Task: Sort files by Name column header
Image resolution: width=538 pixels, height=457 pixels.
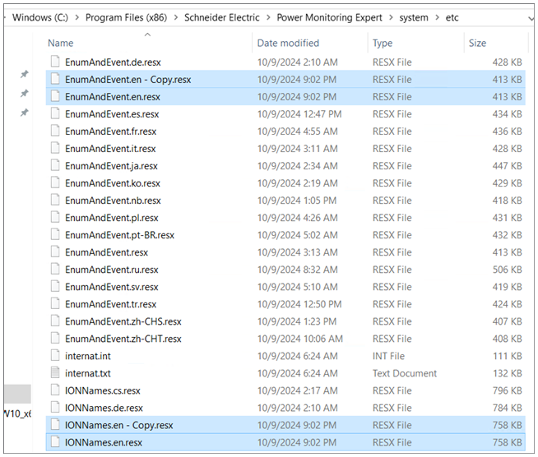Action: [x=60, y=44]
